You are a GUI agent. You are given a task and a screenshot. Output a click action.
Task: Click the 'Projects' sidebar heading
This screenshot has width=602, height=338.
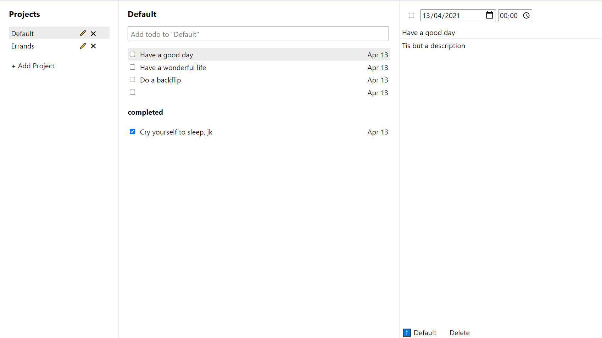coord(24,14)
